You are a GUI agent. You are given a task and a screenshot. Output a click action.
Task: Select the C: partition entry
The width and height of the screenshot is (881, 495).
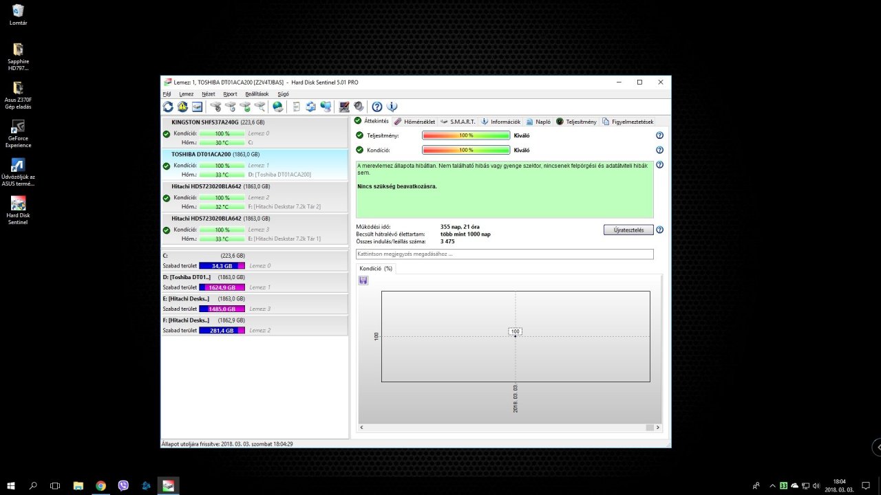[x=255, y=261]
